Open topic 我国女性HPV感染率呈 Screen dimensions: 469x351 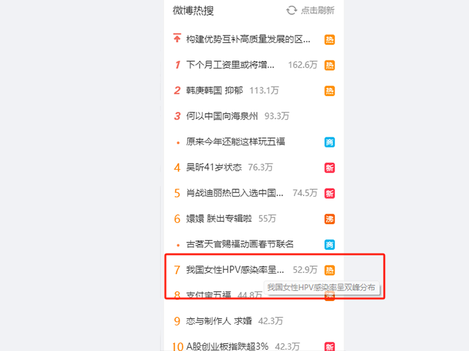(x=235, y=270)
